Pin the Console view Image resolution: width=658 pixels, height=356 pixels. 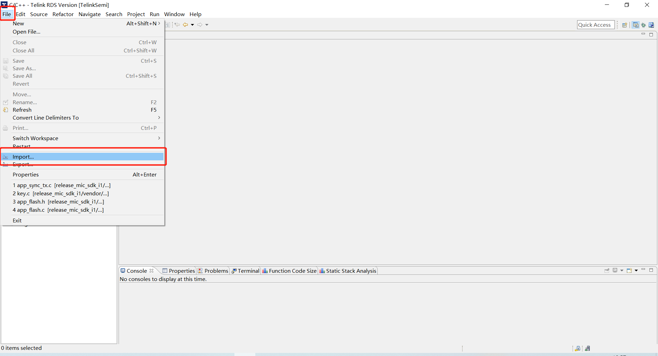(x=607, y=271)
